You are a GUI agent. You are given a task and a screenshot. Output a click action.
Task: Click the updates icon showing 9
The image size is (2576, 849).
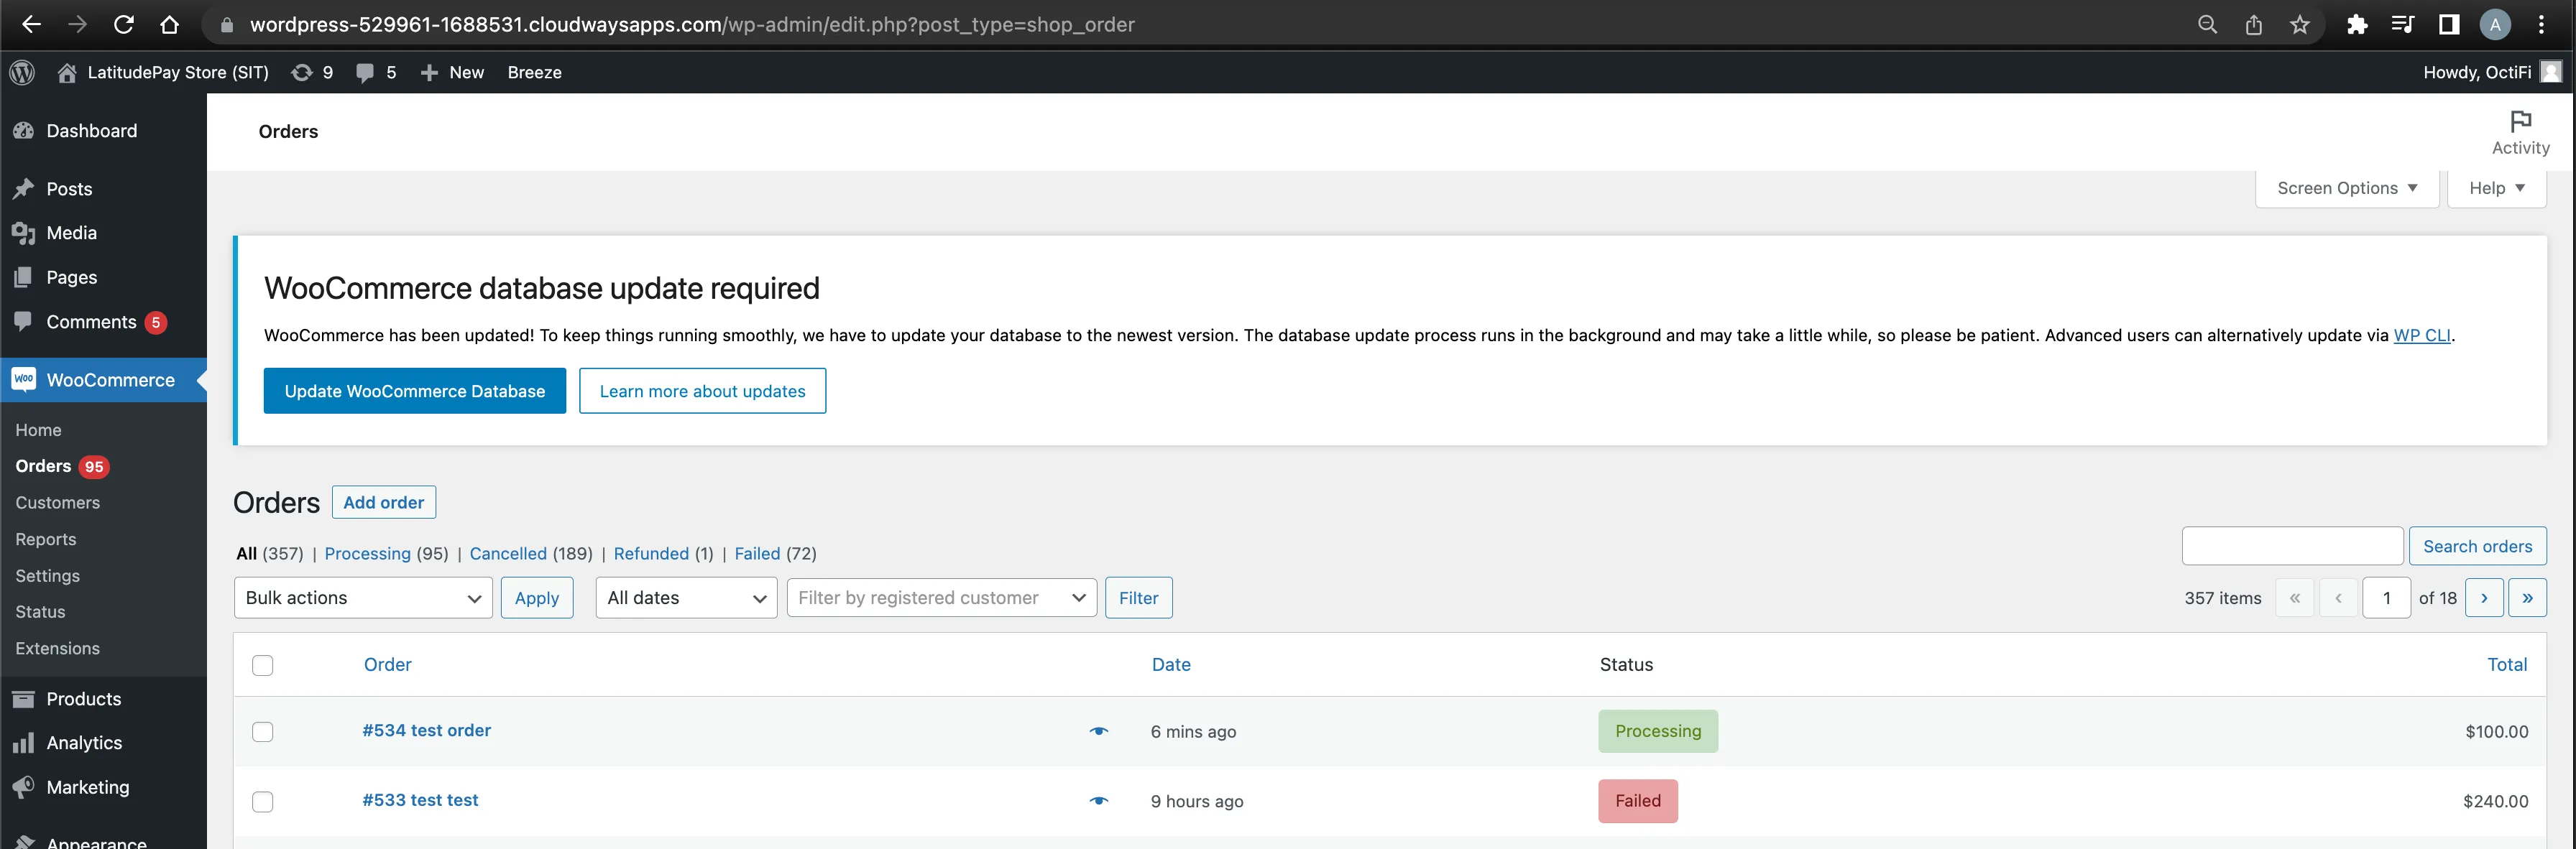312,72
